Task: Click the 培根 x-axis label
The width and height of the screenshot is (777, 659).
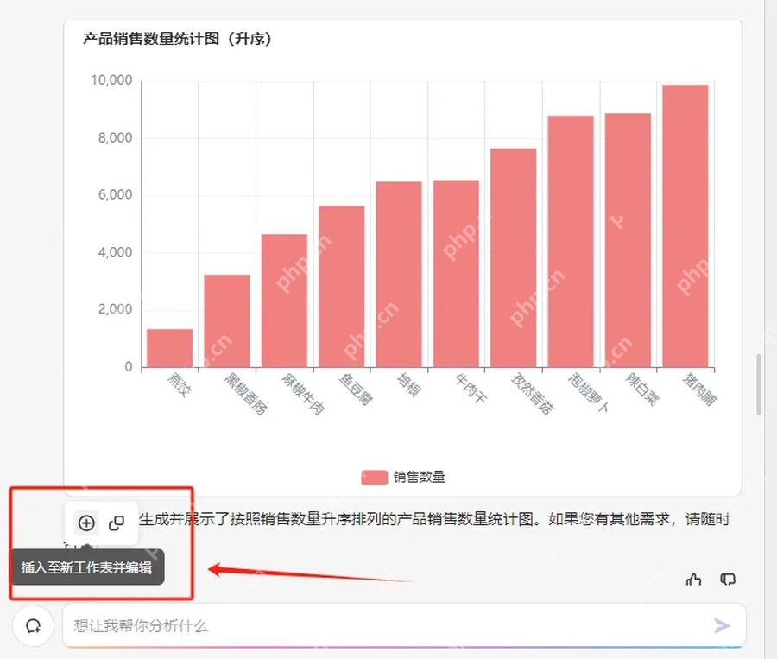Action: (x=409, y=385)
